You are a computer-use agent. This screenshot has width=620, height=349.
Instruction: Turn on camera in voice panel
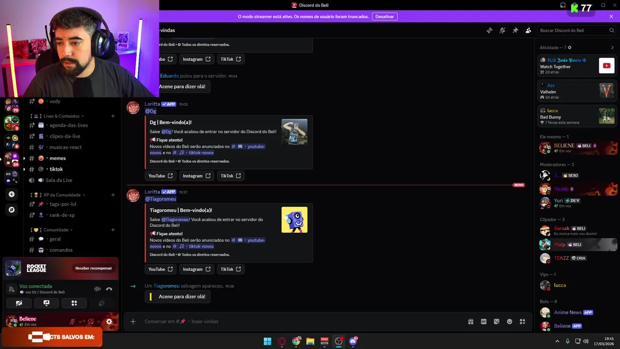click(19, 303)
